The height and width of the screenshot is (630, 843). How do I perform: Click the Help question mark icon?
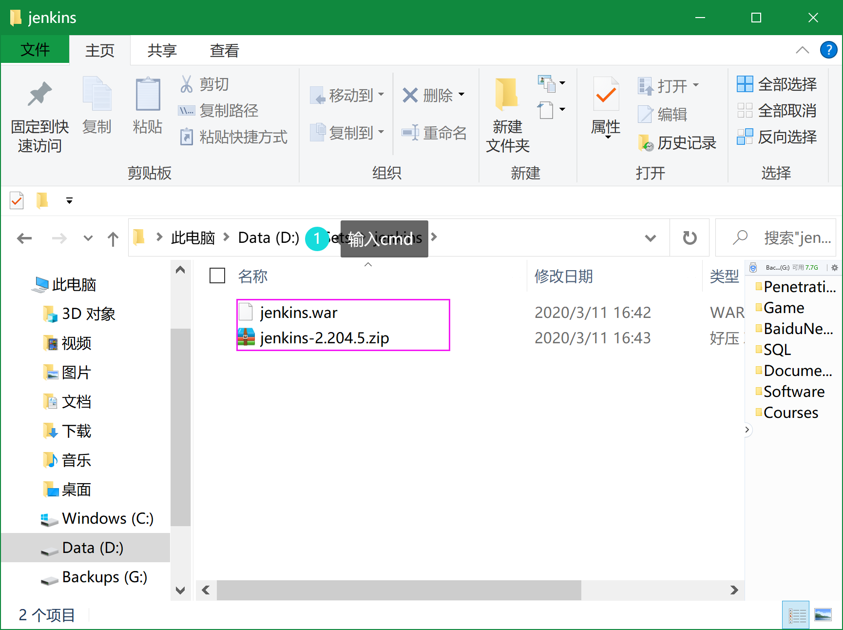click(x=828, y=50)
